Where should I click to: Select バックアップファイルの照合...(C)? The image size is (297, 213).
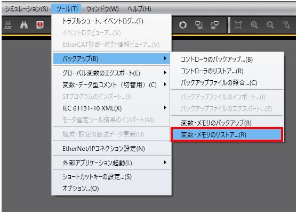click(227, 83)
